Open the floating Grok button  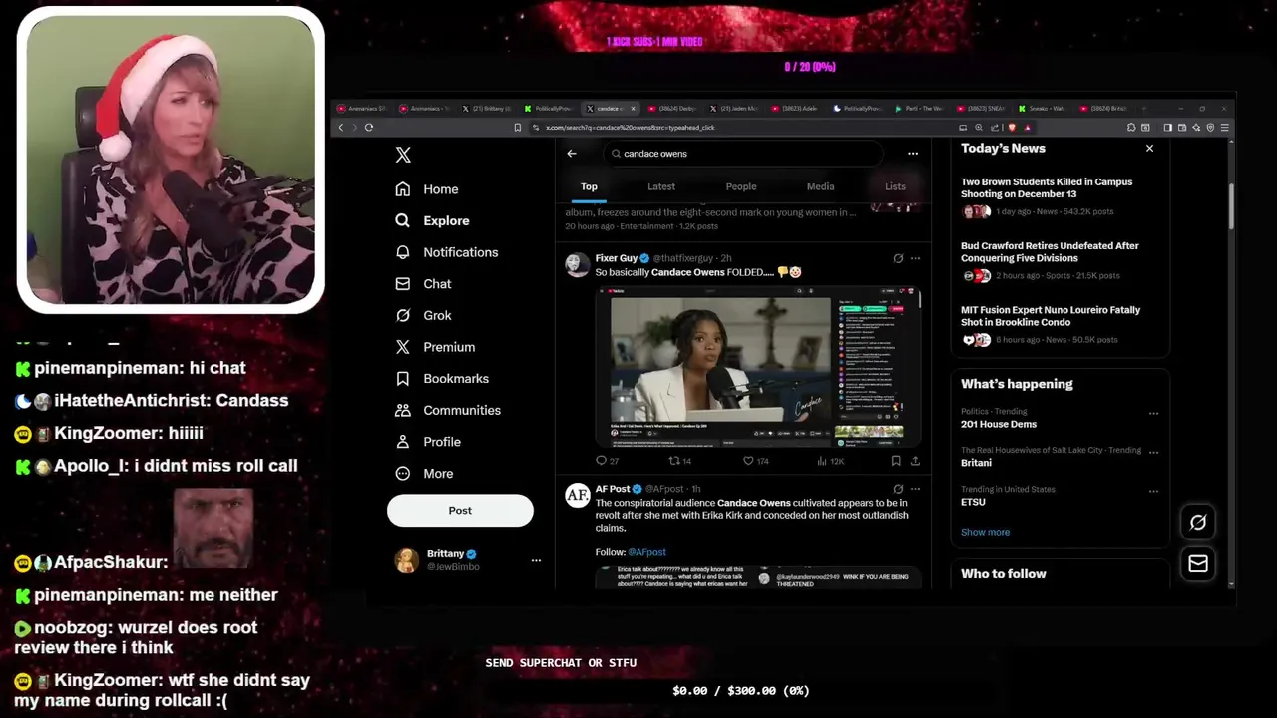pyautogui.click(x=1198, y=522)
